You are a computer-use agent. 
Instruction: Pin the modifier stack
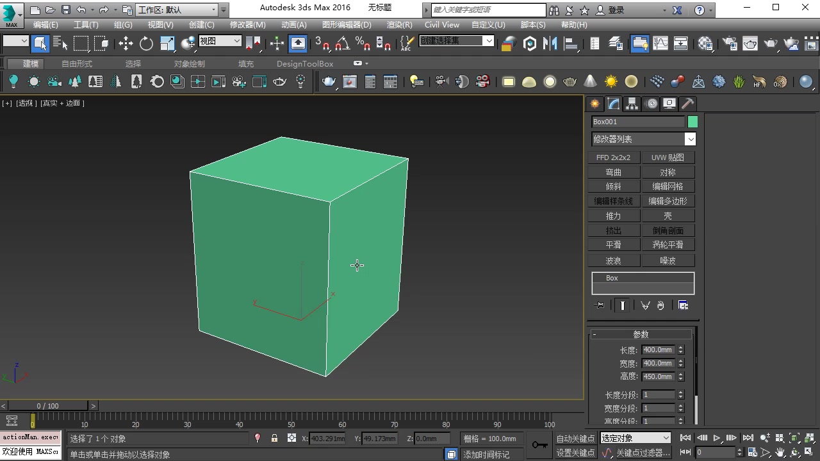tap(598, 305)
